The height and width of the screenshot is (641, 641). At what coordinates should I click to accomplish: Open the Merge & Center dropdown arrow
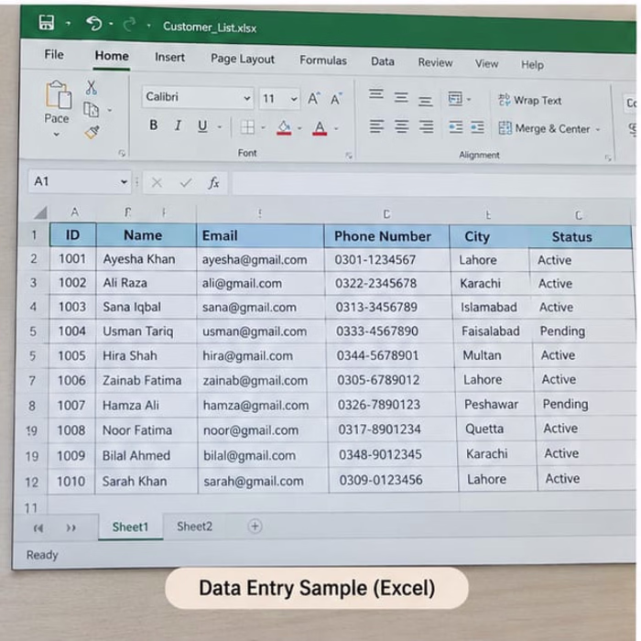pyautogui.click(x=598, y=130)
